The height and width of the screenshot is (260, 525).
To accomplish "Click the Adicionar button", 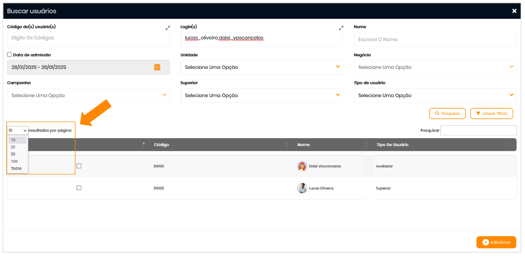I will [496, 242].
